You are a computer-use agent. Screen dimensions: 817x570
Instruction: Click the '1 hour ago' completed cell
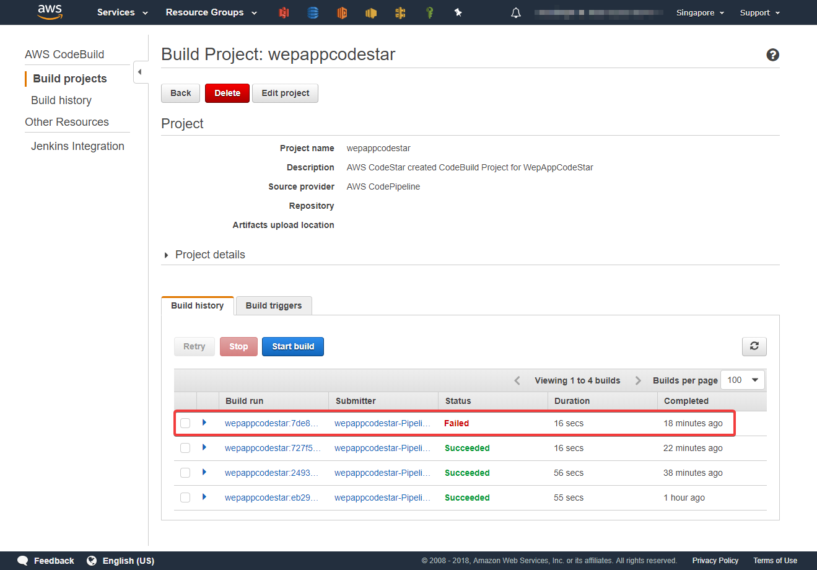pyautogui.click(x=684, y=498)
